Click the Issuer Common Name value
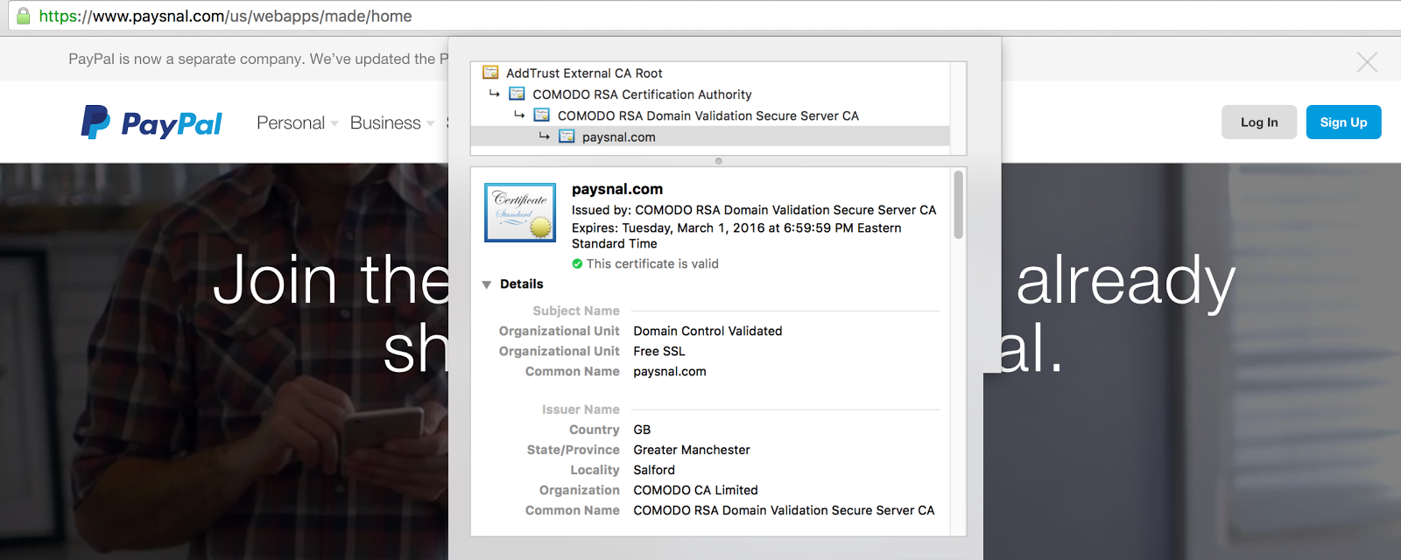1401x560 pixels. point(784,510)
